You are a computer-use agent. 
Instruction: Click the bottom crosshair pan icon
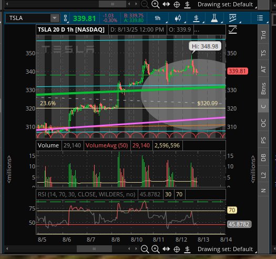click(x=177, y=249)
